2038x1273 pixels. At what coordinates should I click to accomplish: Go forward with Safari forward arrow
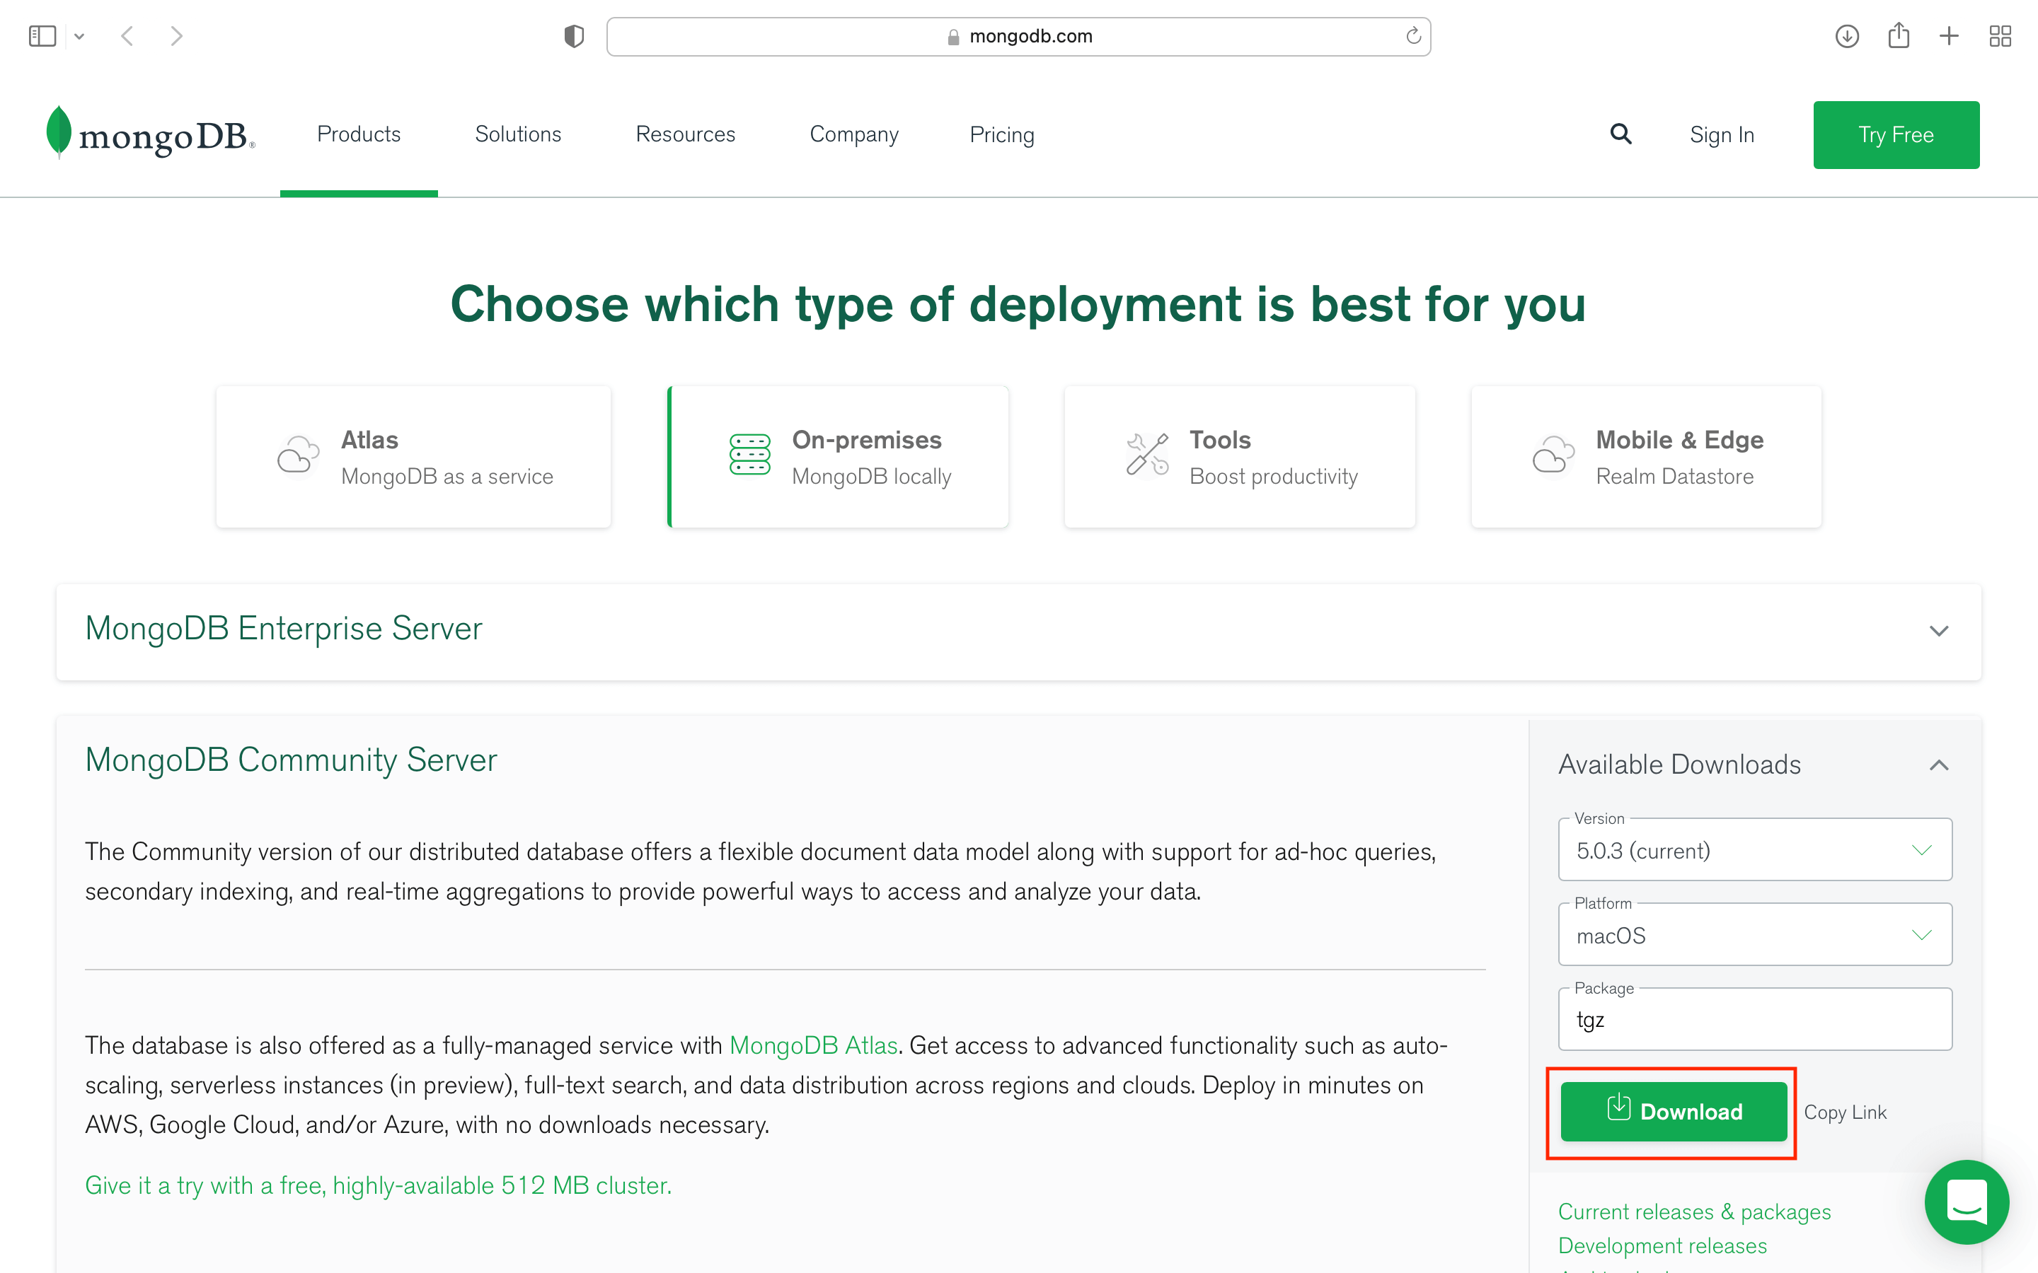(x=176, y=36)
